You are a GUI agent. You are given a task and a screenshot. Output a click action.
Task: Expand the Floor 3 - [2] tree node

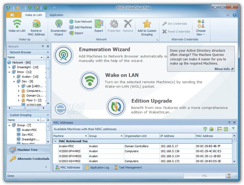19,100
